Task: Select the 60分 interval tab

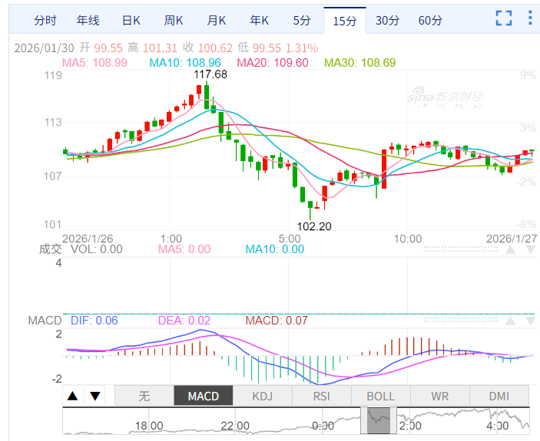Action: (430, 20)
